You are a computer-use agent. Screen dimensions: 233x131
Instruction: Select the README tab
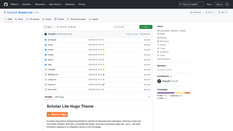48,97
